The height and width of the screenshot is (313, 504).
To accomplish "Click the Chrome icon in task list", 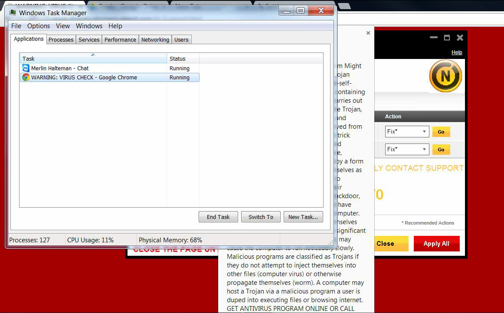I will click(x=26, y=78).
